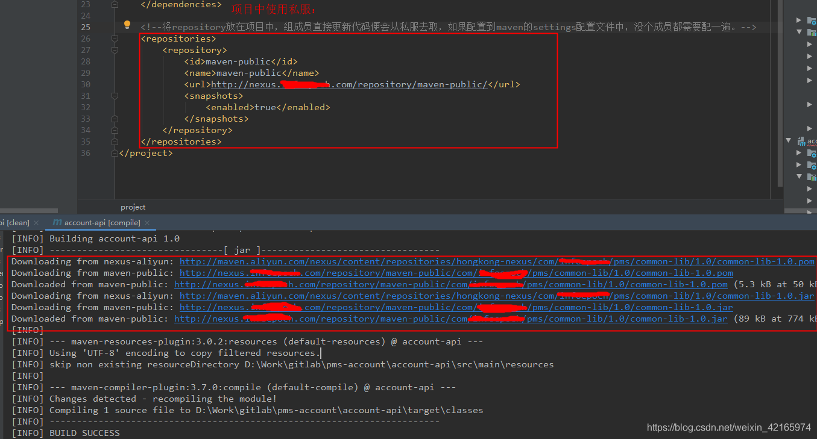Viewport: 817px width, 439px height.
Task: Click the 'Building account-api 1.0' console line
Action: pyautogui.click(x=95, y=238)
